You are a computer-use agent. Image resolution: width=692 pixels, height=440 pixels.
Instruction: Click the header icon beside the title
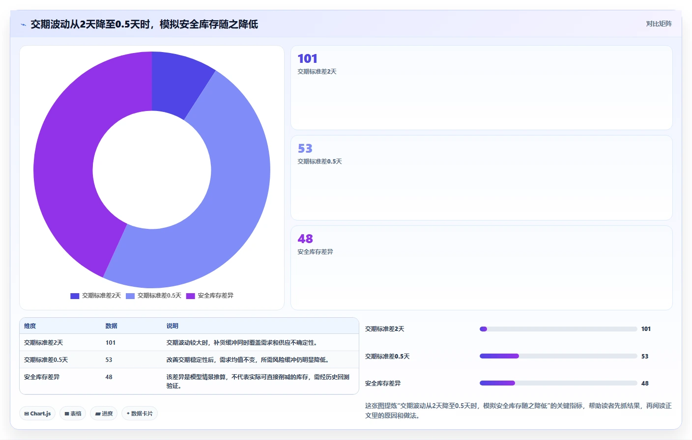tap(23, 25)
